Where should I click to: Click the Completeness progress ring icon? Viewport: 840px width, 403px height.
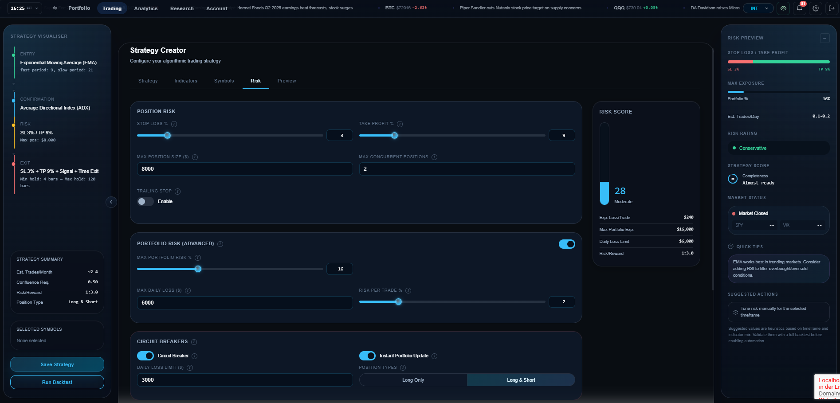coord(733,179)
